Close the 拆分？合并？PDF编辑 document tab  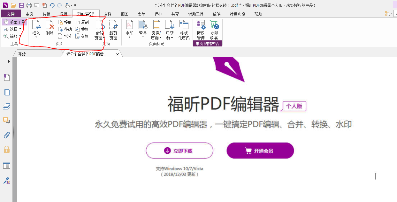pos(118,54)
